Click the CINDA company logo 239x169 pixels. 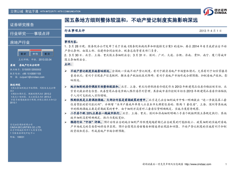(215, 11)
